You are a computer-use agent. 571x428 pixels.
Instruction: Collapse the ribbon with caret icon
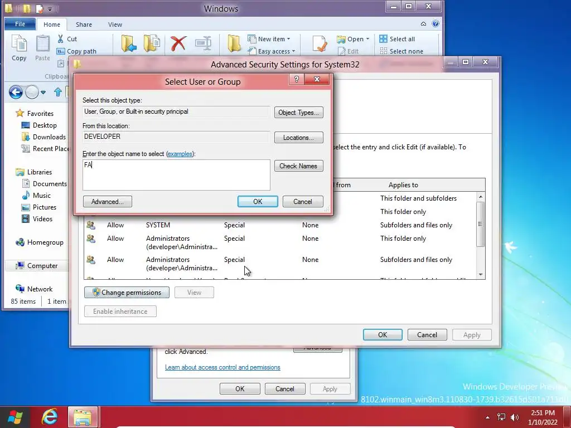pyautogui.click(x=423, y=24)
